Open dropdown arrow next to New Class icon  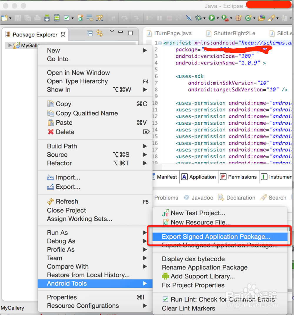[x=254, y=18]
